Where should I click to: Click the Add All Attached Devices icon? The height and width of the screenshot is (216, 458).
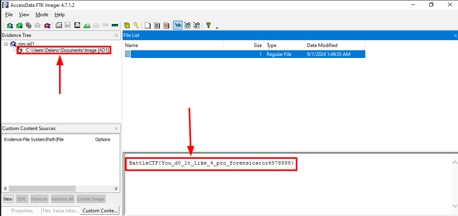(x=19, y=26)
